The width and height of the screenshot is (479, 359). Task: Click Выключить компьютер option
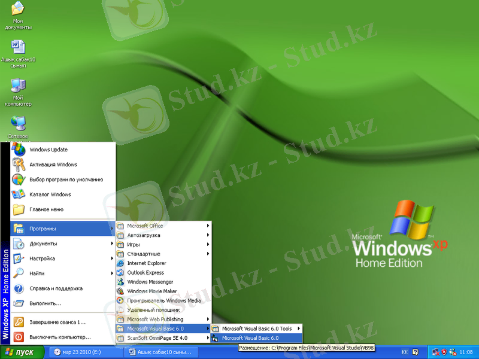coord(60,337)
